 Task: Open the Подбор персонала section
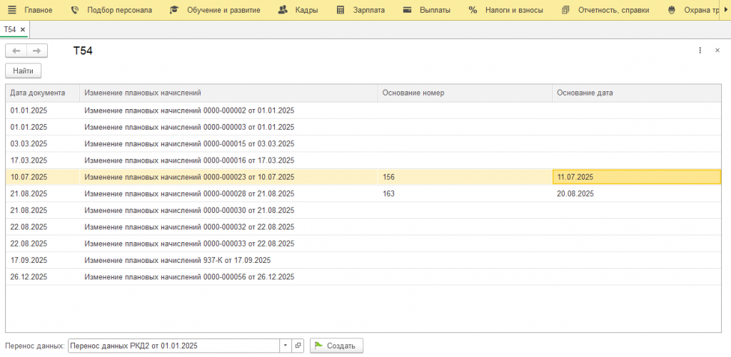(x=111, y=10)
